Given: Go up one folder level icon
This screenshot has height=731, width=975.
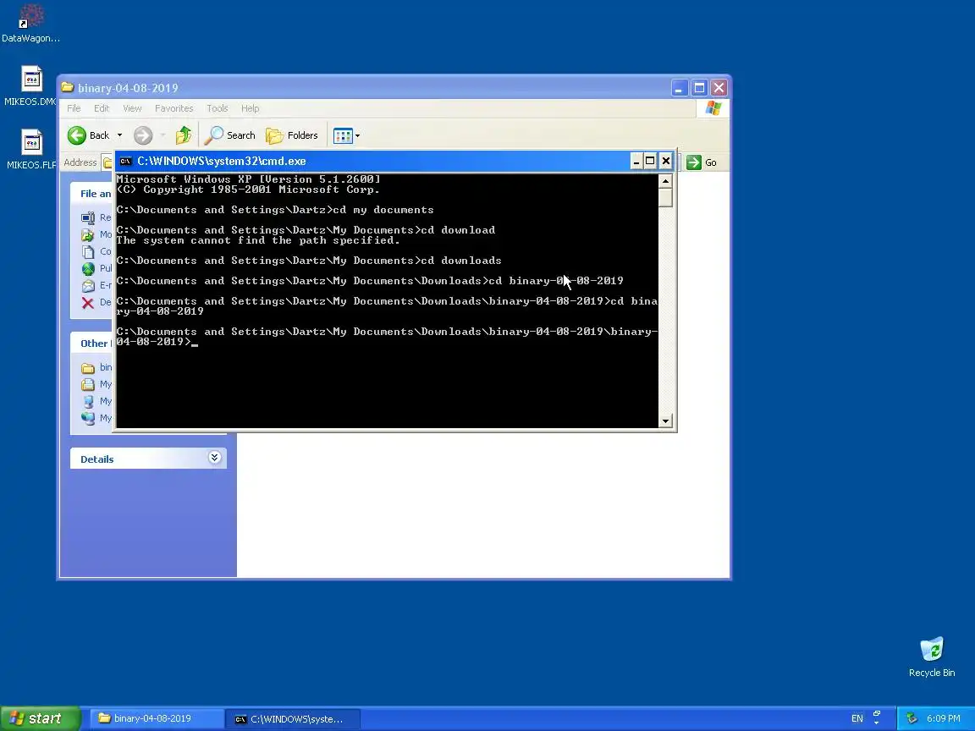Looking at the screenshot, I should click(x=184, y=135).
